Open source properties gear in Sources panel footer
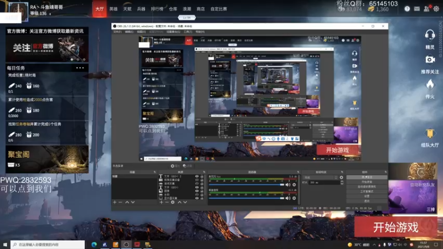Image resolution: width=443 pixels, height=249 pixels. 173,202
